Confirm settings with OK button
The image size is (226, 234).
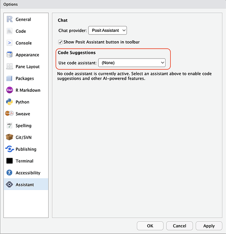click(x=150, y=226)
